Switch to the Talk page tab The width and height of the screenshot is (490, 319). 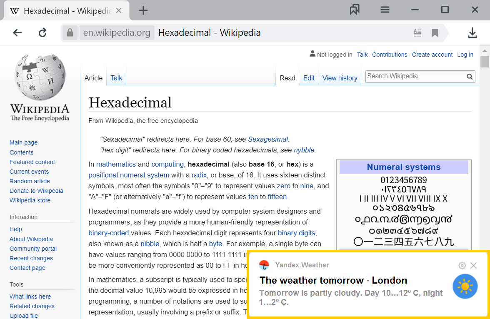coord(116,78)
